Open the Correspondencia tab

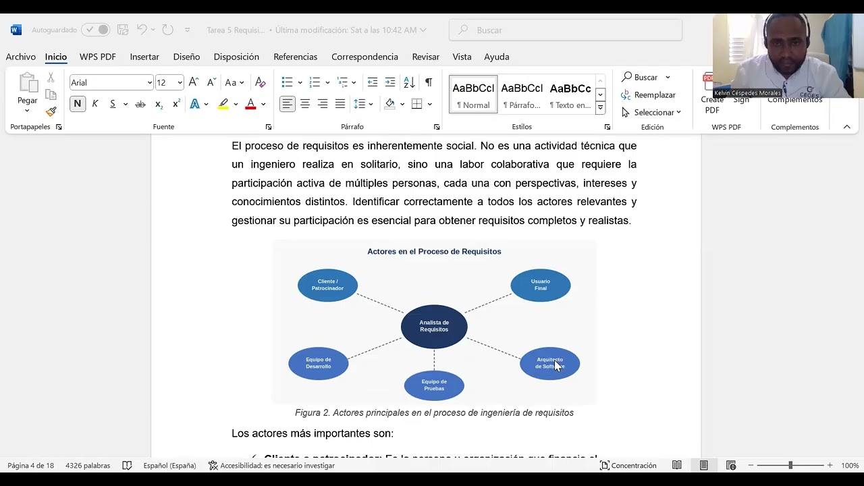point(364,57)
